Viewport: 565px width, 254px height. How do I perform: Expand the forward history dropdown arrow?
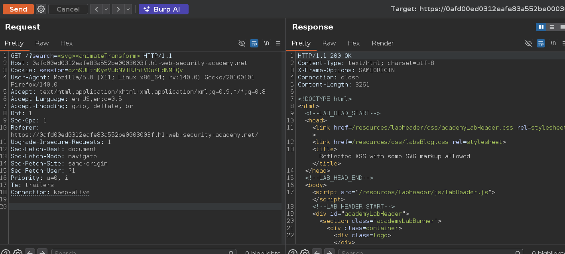[128, 9]
